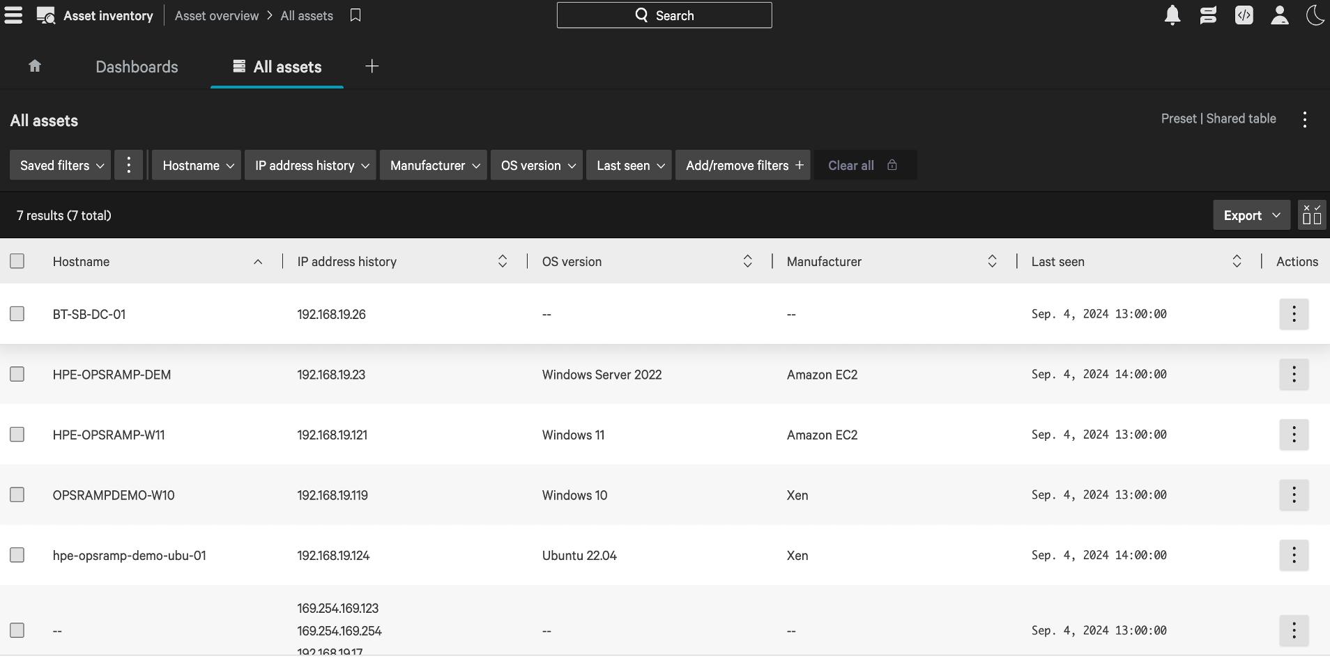Expand the Saved filters dropdown
Screen dimensions: 1330x663
click(x=61, y=165)
